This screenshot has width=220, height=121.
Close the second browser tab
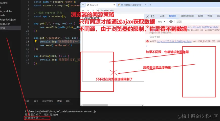pyautogui.click(x=145, y=5)
